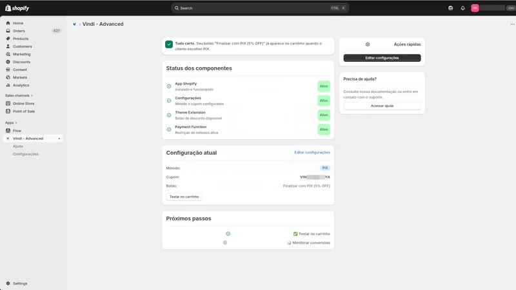The width and height of the screenshot is (516, 290).
Task: Go to Discounts in the sidebar
Action: pyautogui.click(x=21, y=62)
